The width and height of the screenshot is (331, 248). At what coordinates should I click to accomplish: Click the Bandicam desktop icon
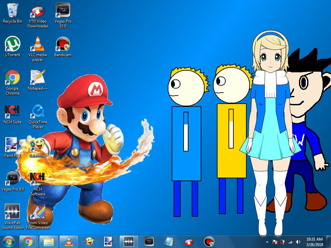pos(63,46)
